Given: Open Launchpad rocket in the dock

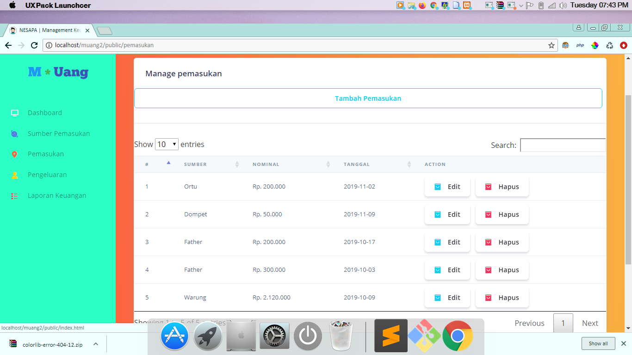Looking at the screenshot, I should (208, 336).
